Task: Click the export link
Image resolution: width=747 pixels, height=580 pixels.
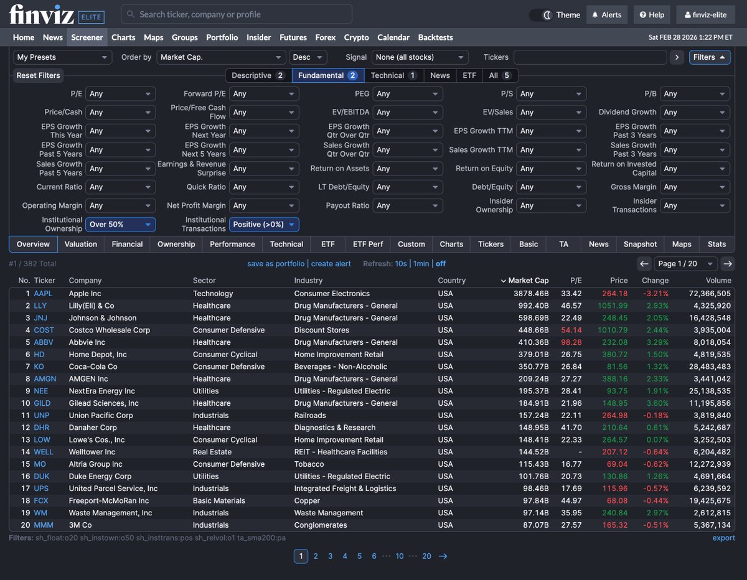Action: pos(724,538)
